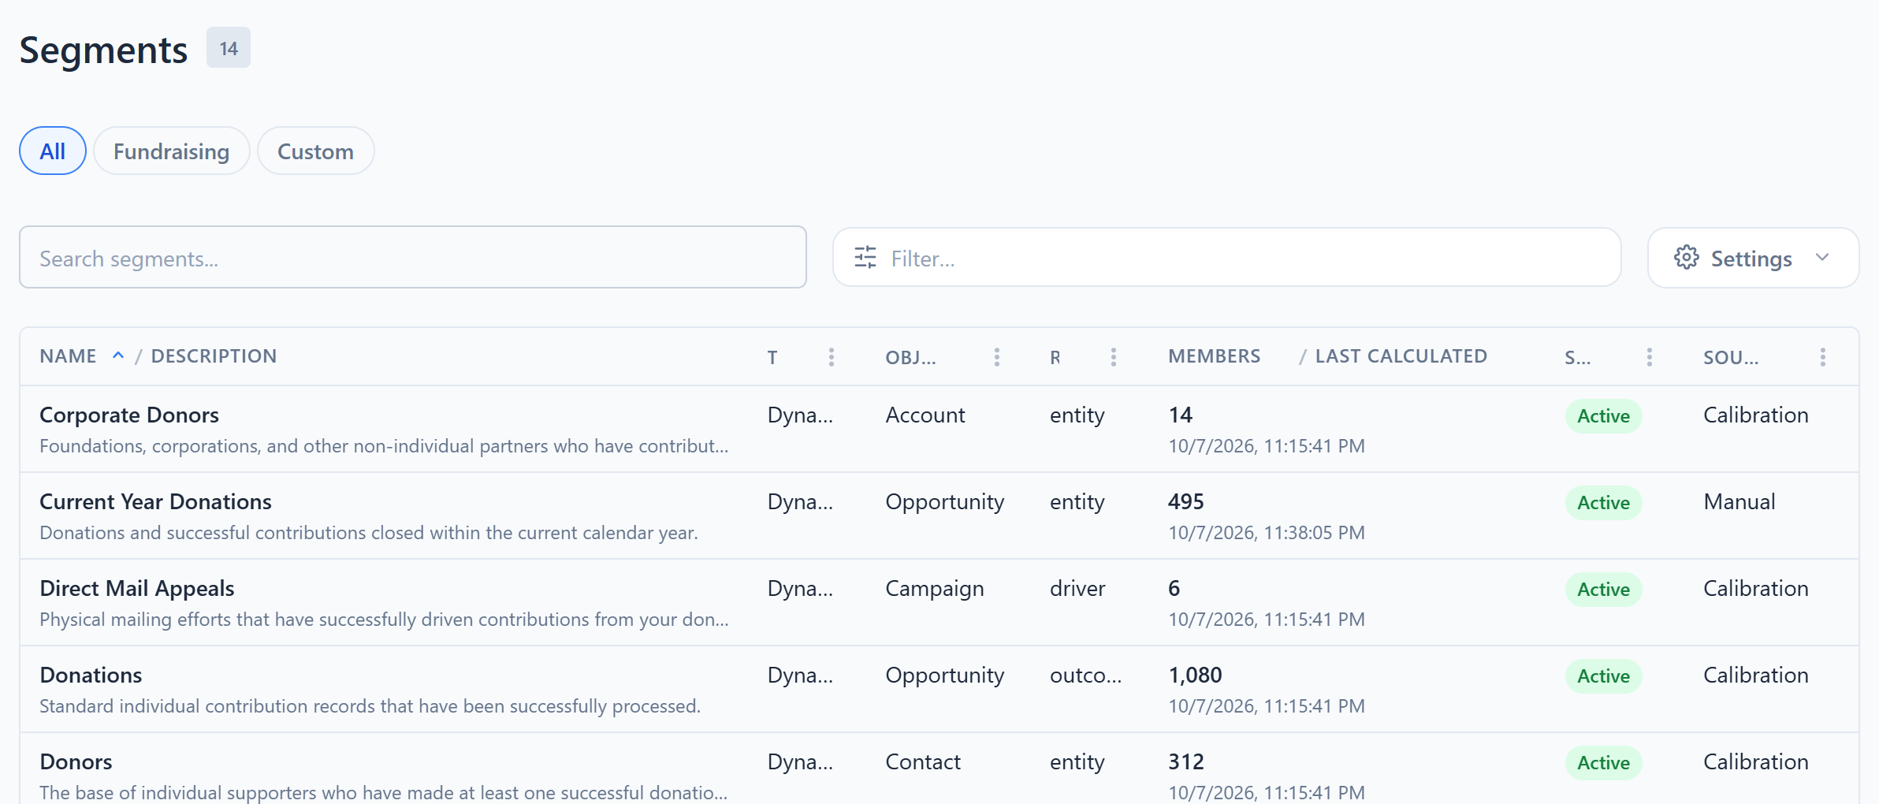The width and height of the screenshot is (1879, 804).
Task: Click the outco... role cell
Action: [1085, 675]
